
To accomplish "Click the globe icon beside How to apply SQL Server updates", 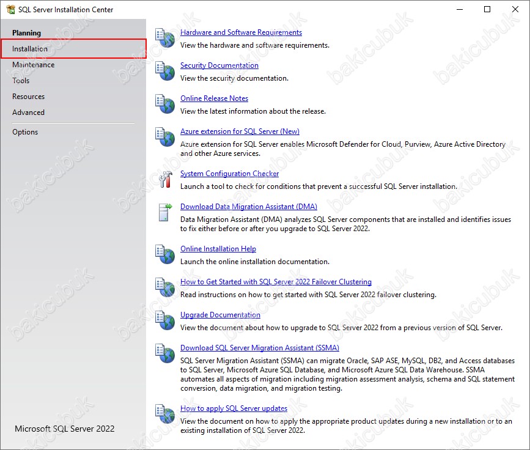I will [x=165, y=414].
